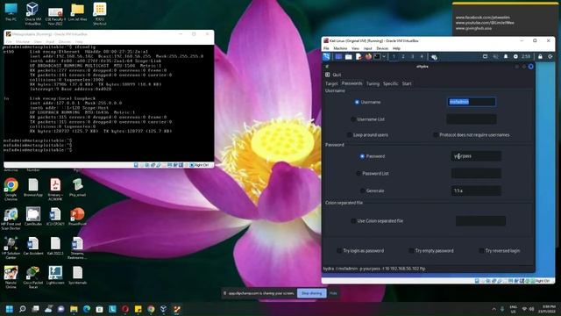Viewport: 561px width, 316px height.
Task: Open Oracle VM VirtualBox desktop shortcut
Action: pyautogui.click(x=33, y=14)
